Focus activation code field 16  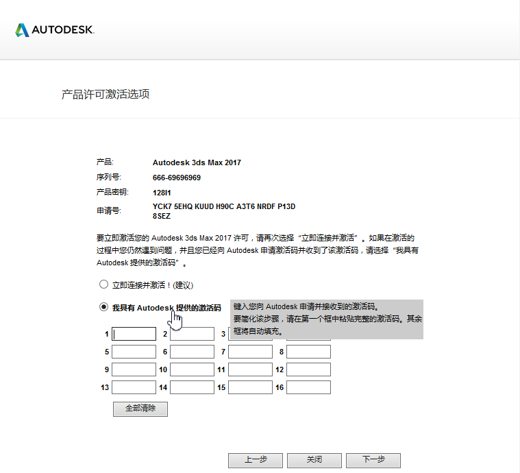pos(308,387)
